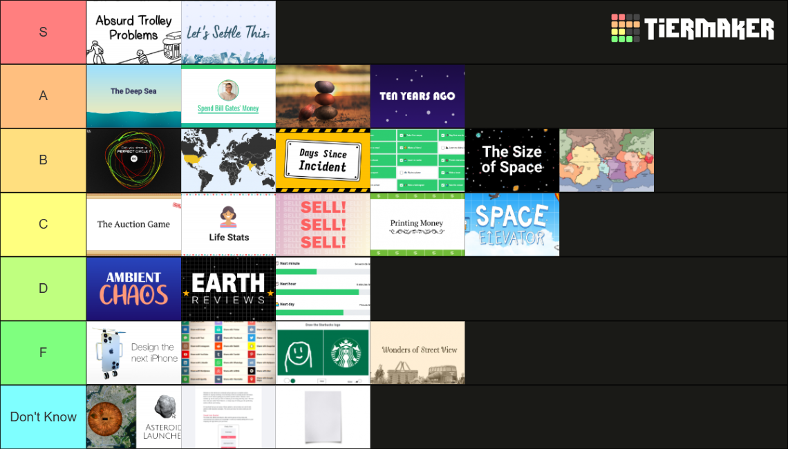Image resolution: width=788 pixels, height=449 pixels.
Task: Click the Days Since Incident sign
Action: tap(323, 160)
